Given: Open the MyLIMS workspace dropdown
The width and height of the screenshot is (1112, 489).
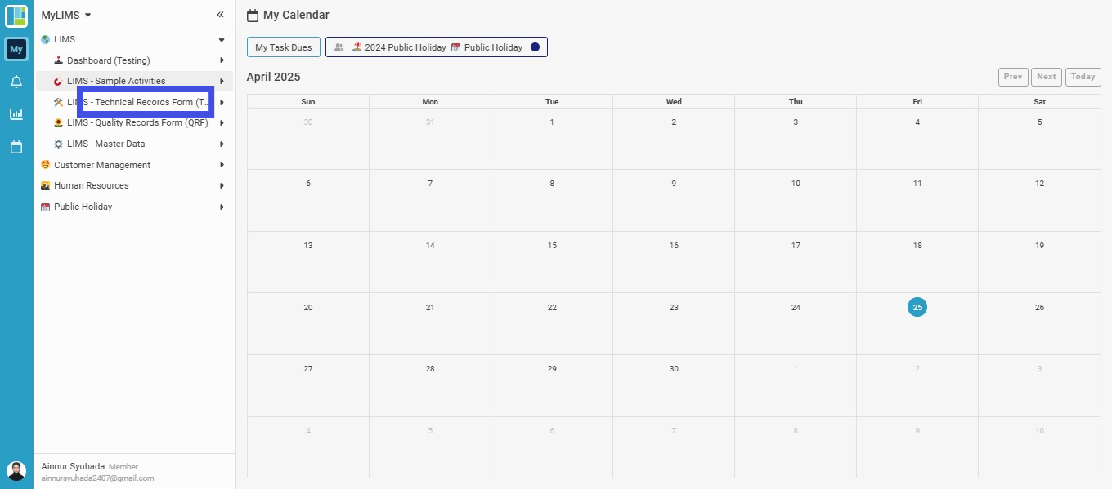Looking at the screenshot, I should click(66, 15).
